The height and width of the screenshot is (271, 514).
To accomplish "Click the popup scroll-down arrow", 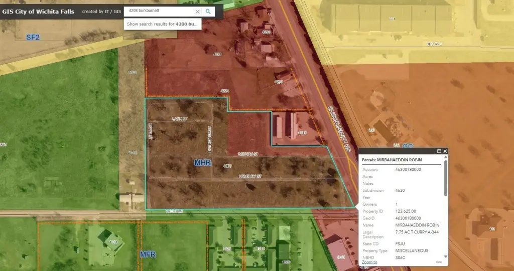I will [446, 256].
